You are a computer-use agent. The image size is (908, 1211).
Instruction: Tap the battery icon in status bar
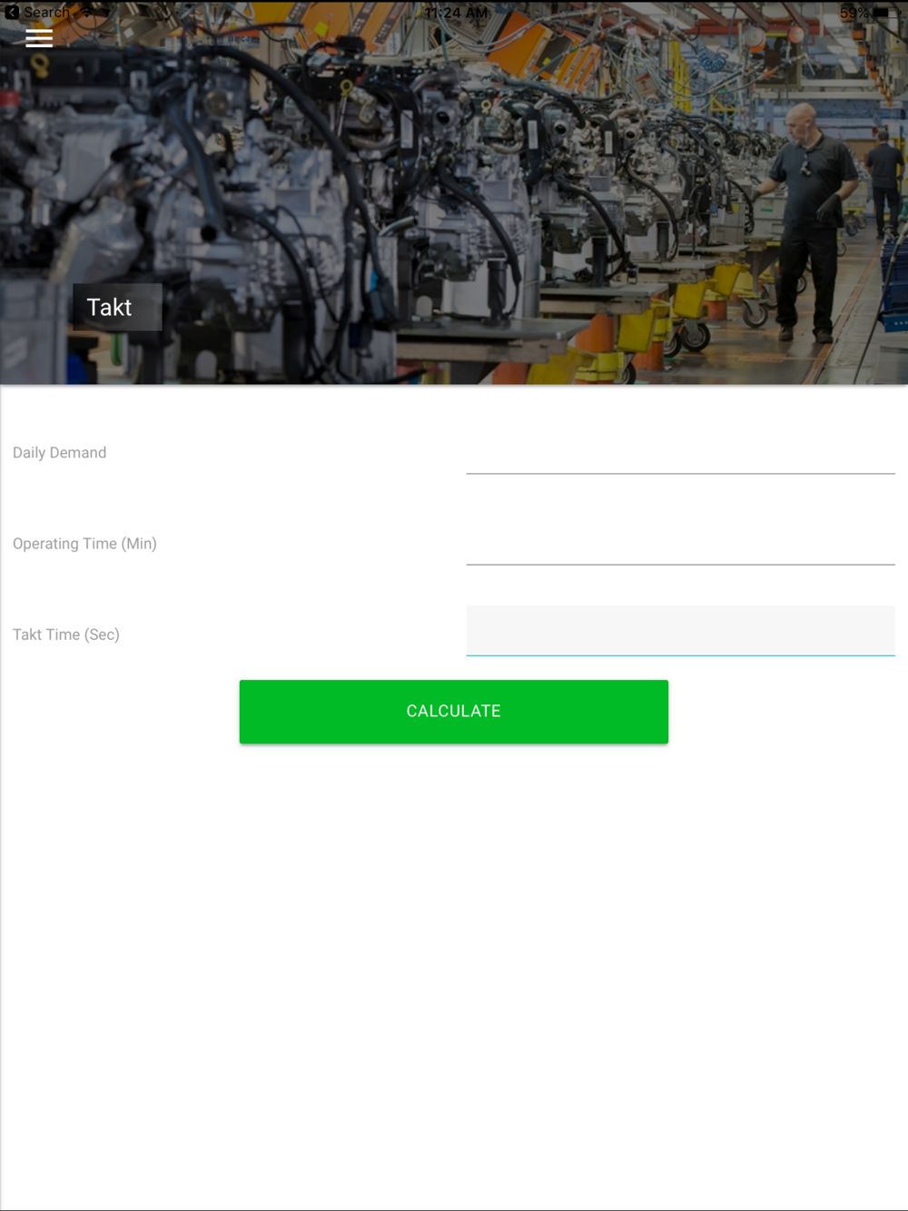884,13
